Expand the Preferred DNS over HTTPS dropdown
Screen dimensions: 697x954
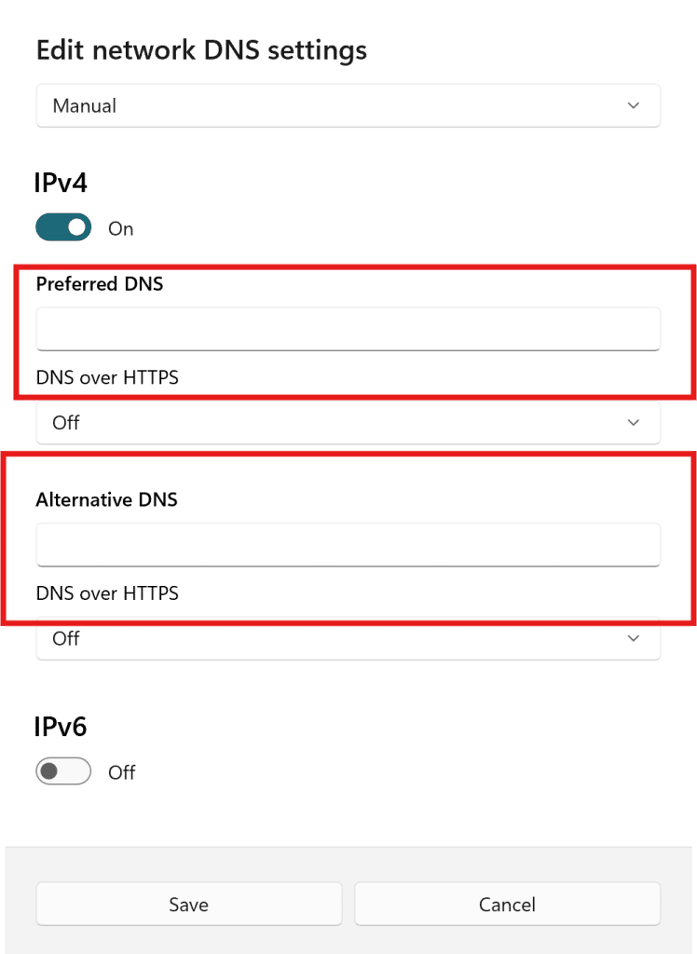click(348, 423)
